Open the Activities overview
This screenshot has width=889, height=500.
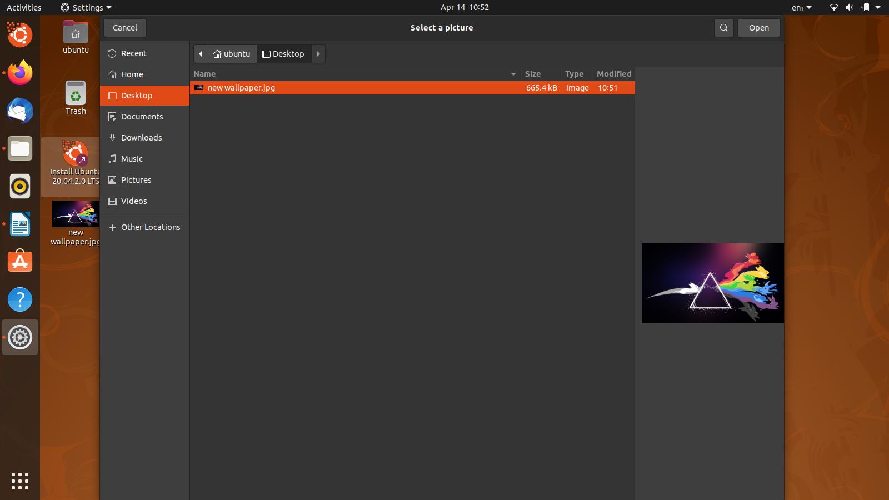click(24, 8)
